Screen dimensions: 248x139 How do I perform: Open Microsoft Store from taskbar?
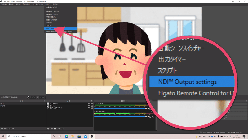click(x=79, y=137)
